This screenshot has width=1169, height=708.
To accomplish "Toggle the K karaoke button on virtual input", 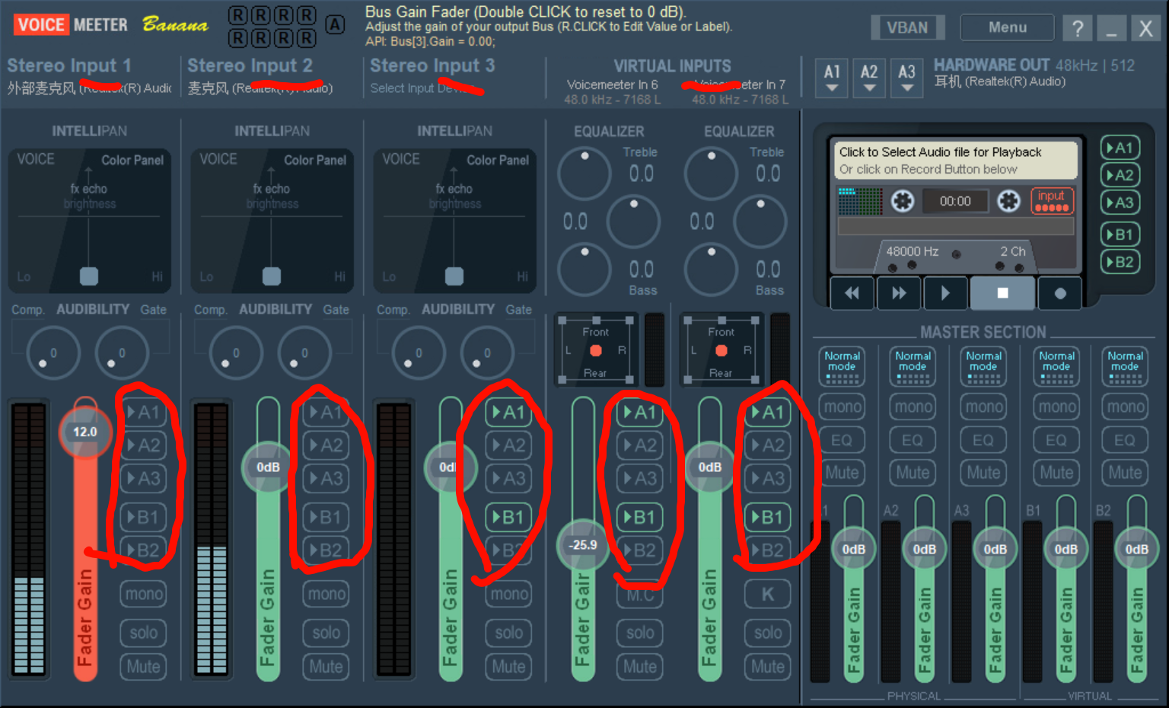I will coord(767,594).
